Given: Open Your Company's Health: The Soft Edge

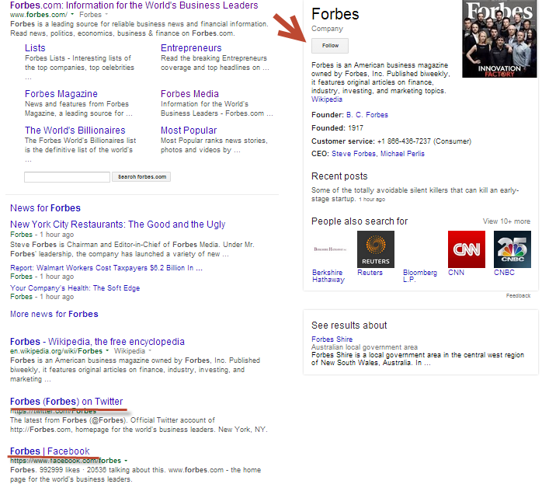Looking at the screenshot, I should 75,288.
